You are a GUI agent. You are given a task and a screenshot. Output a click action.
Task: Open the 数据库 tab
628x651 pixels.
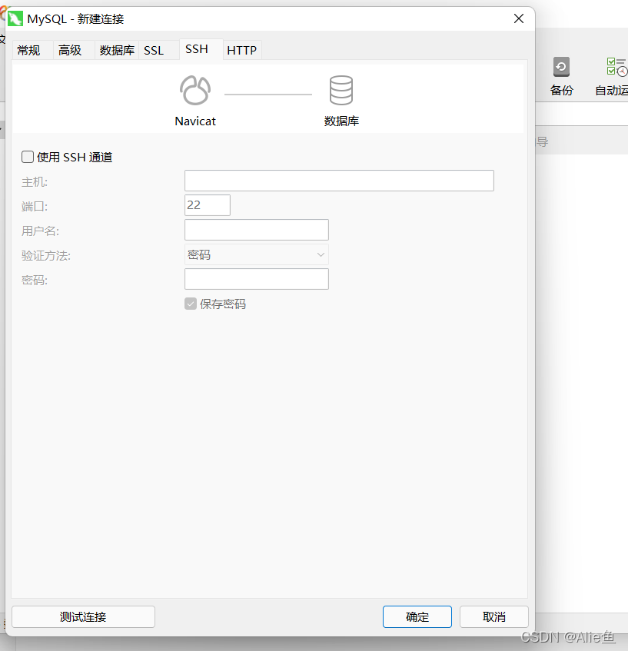point(117,50)
